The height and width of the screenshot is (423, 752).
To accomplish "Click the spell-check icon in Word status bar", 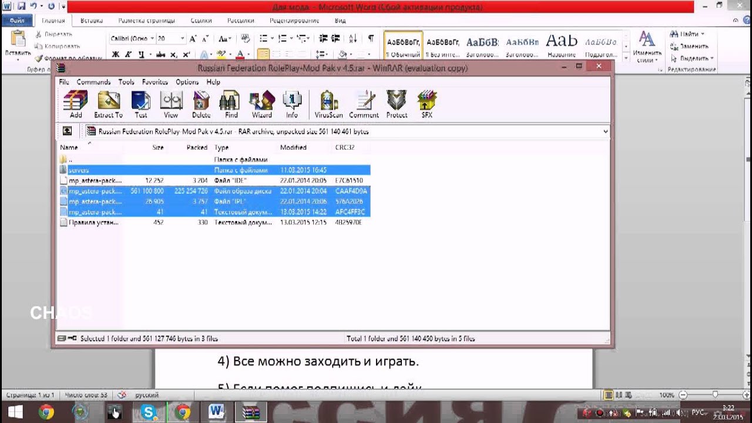I will [122, 395].
